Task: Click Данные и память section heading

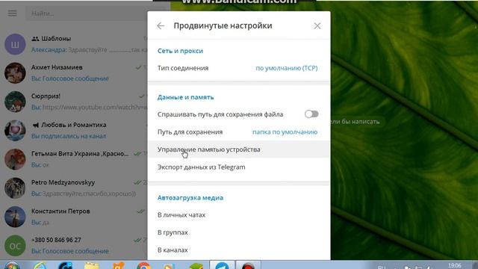Action: click(x=185, y=97)
